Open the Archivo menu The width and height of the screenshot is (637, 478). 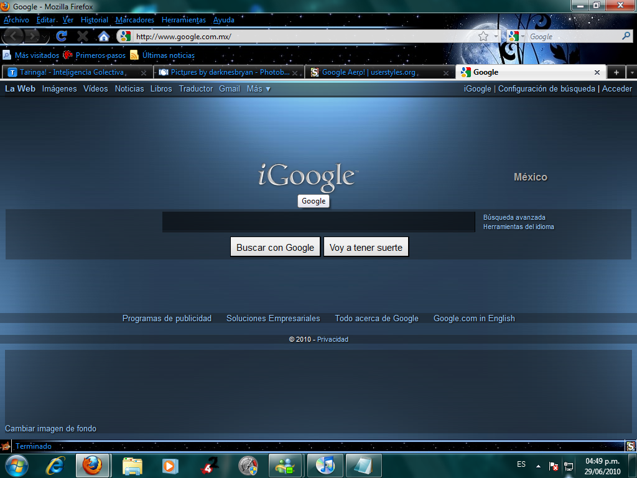coord(16,20)
